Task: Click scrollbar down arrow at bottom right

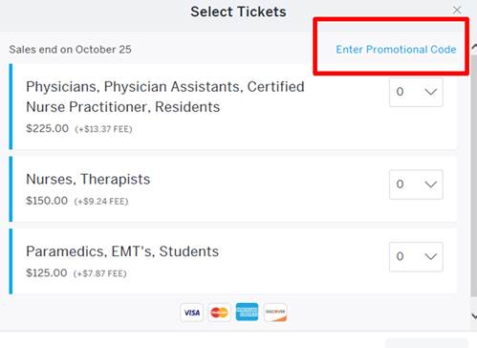Action: point(474,316)
